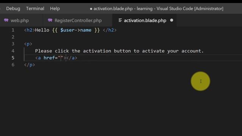Click line number 4 in the gutter
Image resolution: width=242 pixels, height=136 pixels.
[x=13, y=51]
